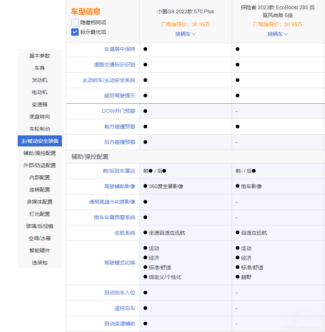Click the 车道居中保持 link

pos(120,49)
